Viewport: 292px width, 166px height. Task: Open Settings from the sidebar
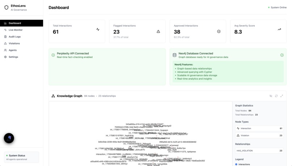coord(22,57)
